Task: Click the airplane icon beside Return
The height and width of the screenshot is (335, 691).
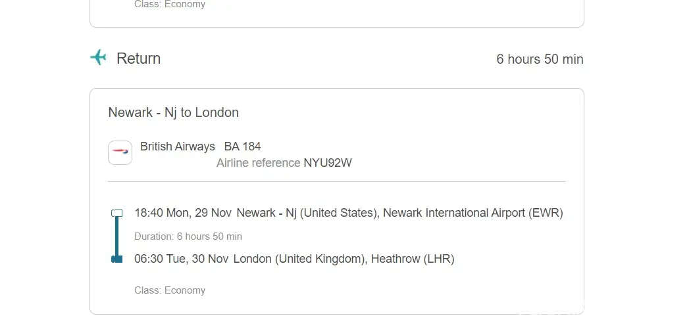Action: coord(98,57)
